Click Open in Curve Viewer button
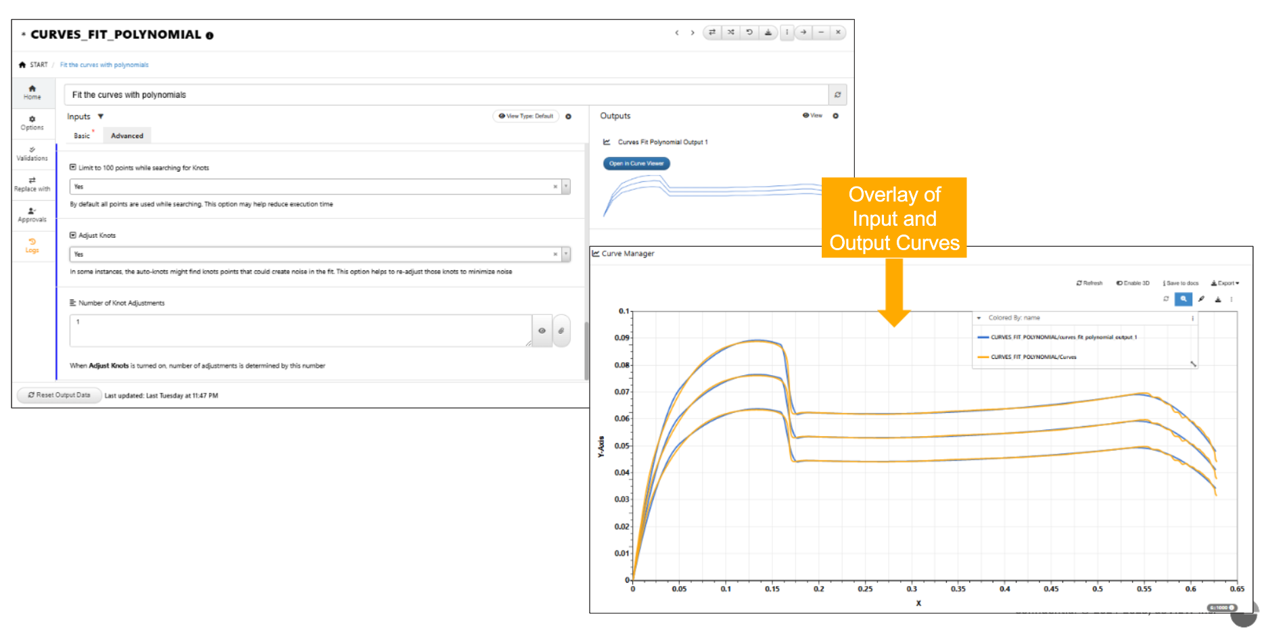The height and width of the screenshot is (628, 1262). tap(636, 164)
